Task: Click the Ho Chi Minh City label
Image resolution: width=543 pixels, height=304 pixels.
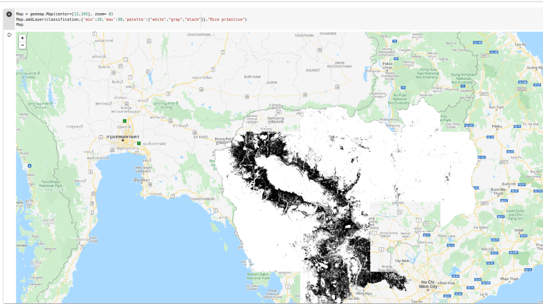Action: 428,285
